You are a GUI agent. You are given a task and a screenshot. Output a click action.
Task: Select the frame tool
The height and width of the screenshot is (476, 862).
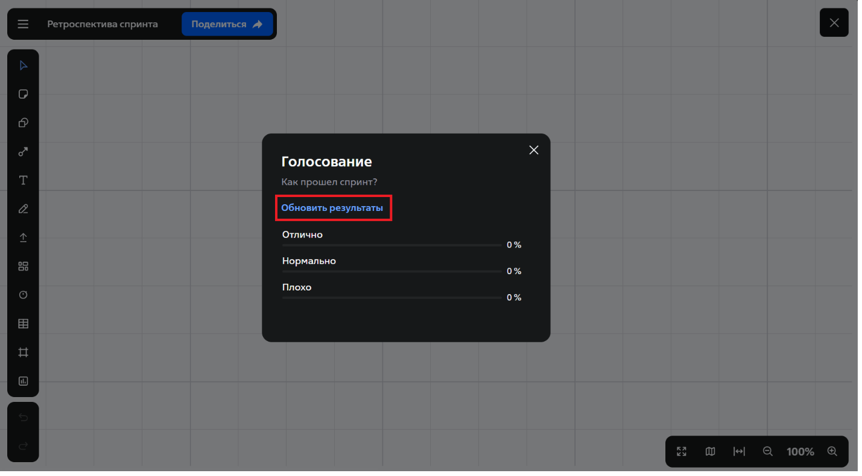pos(23,352)
